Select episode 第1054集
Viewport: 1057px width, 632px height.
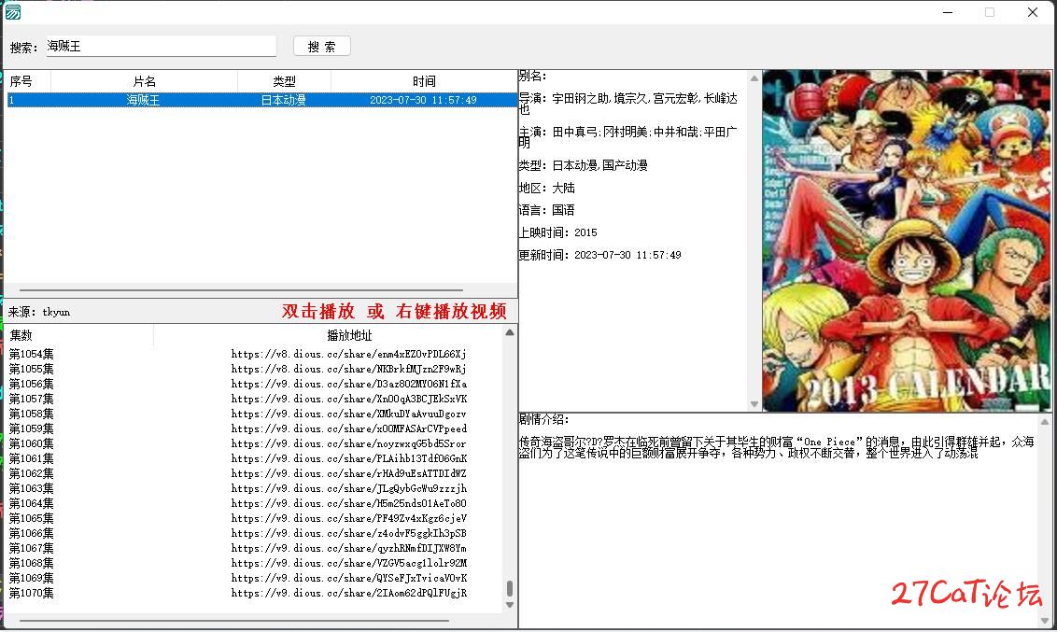[x=31, y=354]
